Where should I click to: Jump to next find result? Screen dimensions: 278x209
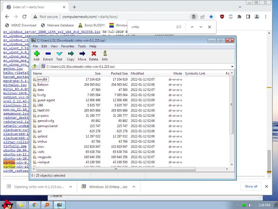(201, 27)
